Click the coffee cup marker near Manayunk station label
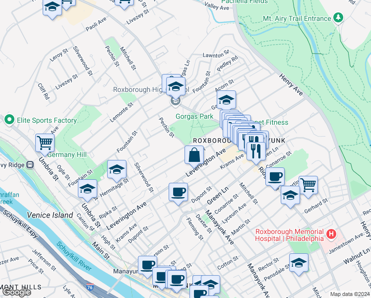 point(147,265)
